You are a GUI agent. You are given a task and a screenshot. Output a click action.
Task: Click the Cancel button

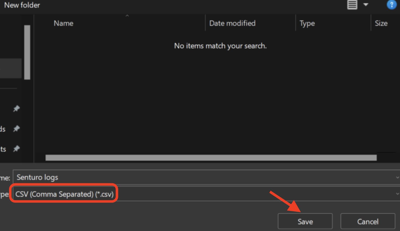368,221
